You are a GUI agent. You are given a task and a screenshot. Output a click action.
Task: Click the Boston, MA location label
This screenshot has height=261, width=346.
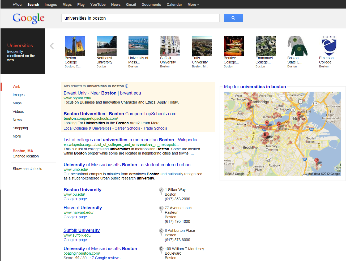(23, 151)
